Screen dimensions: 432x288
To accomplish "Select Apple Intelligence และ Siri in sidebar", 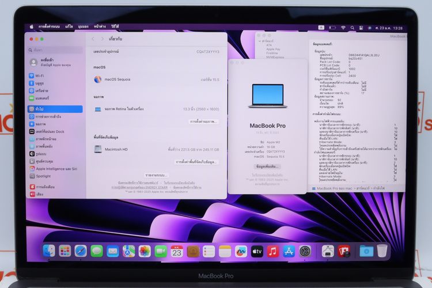I will click(55, 169).
